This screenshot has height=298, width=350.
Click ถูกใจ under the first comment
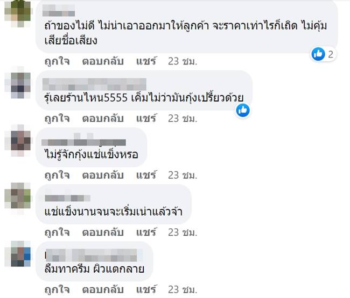click(x=57, y=61)
